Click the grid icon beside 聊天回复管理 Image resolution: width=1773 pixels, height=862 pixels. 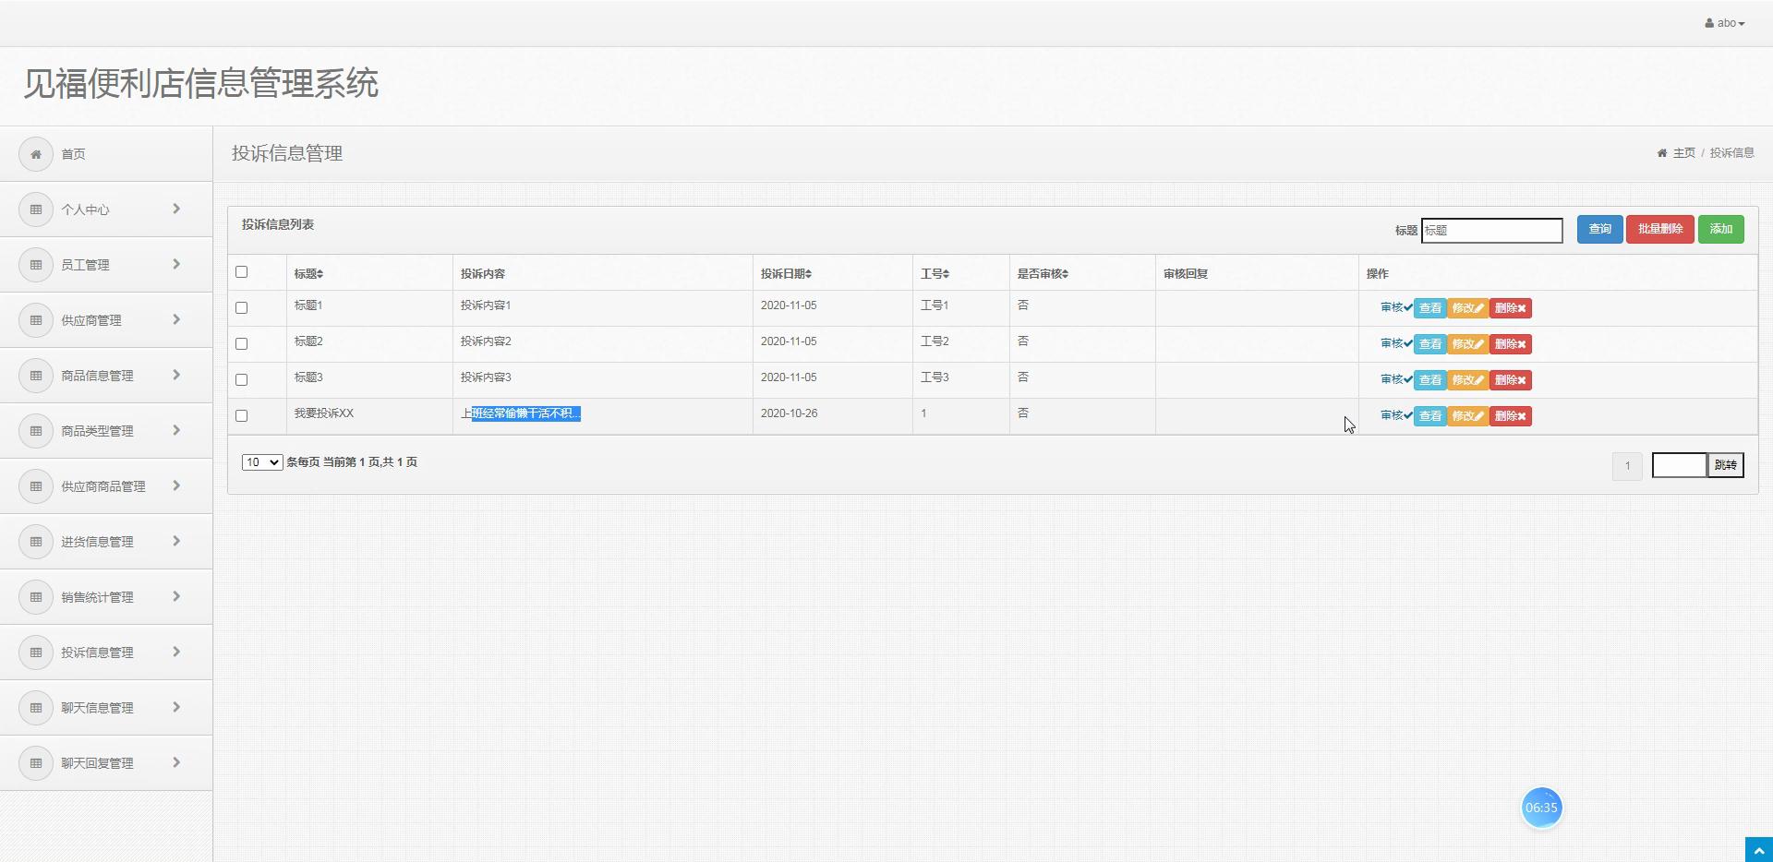[36, 763]
